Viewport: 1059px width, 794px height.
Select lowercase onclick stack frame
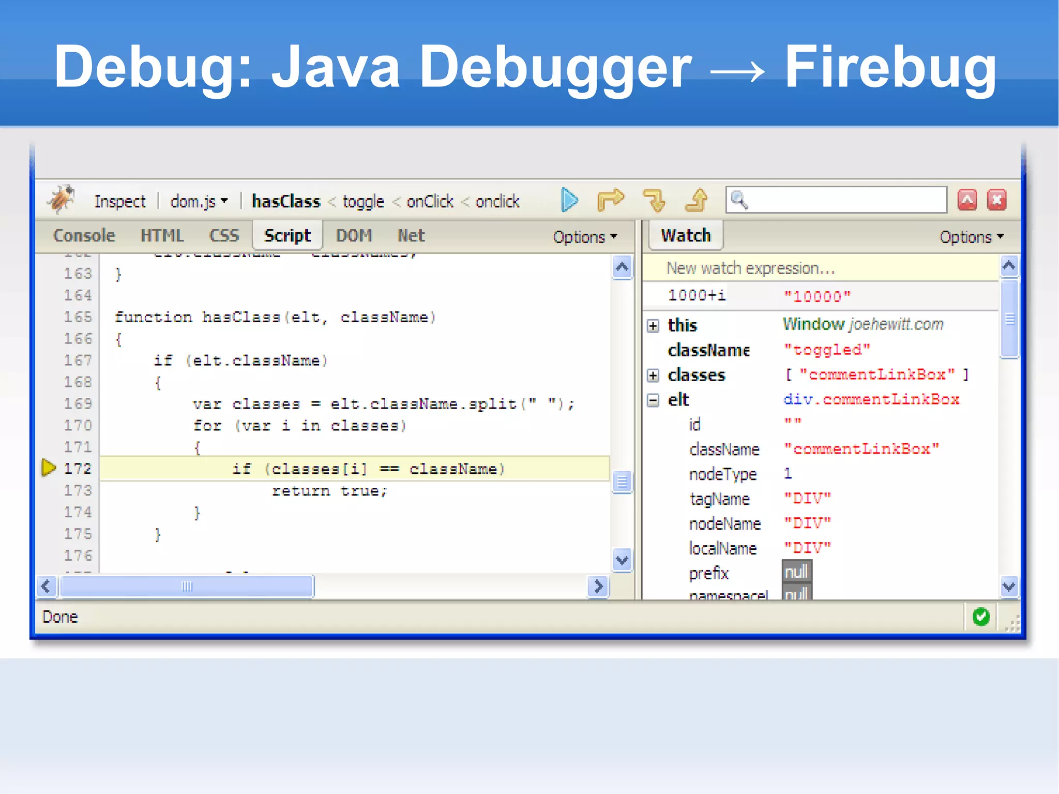[497, 201]
